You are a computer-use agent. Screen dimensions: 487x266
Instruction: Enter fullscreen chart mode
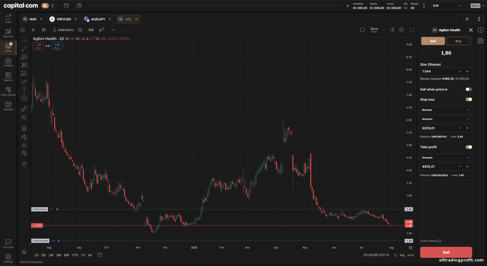(x=412, y=30)
